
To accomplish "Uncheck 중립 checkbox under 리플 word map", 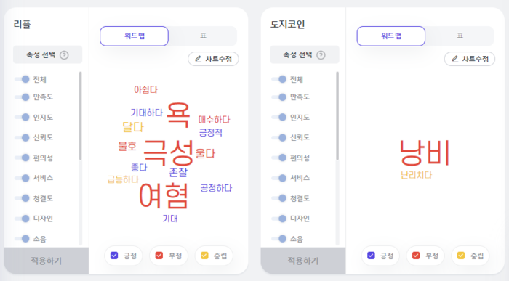I will coord(204,256).
